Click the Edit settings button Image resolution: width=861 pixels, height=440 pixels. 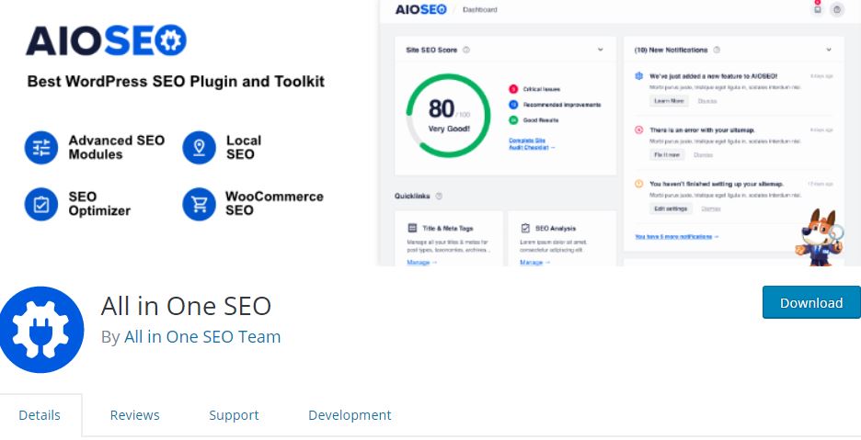(x=671, y=209)
